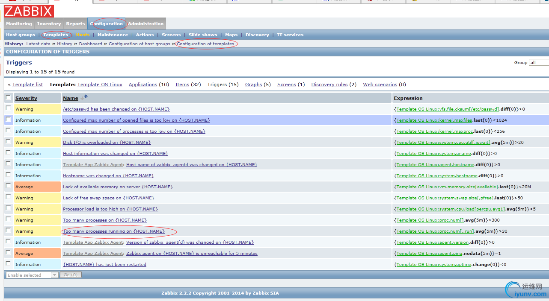Check the has just been restarted trigger

9,264
